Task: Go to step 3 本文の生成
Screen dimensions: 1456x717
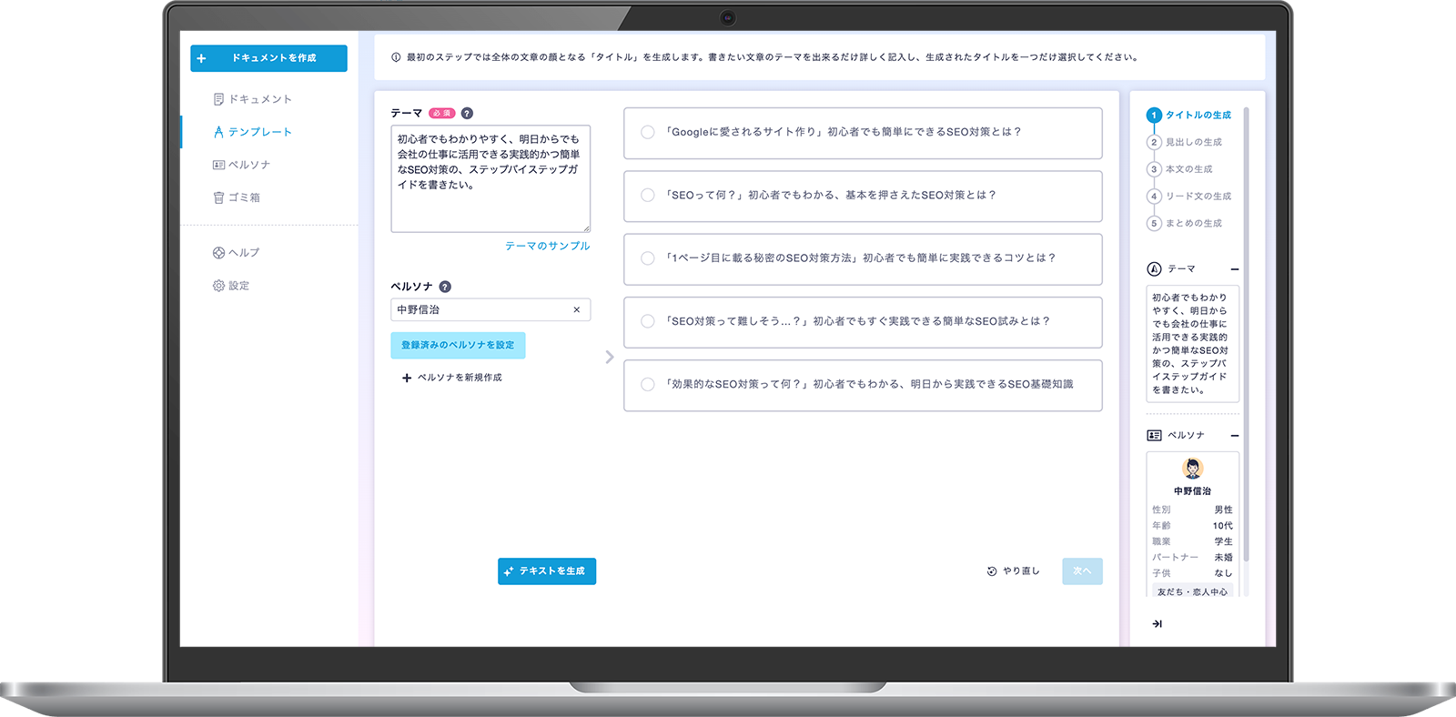Action: coord(1179,169)
